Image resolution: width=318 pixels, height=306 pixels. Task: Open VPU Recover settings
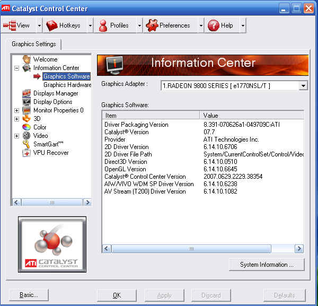(x=51, y=153)
